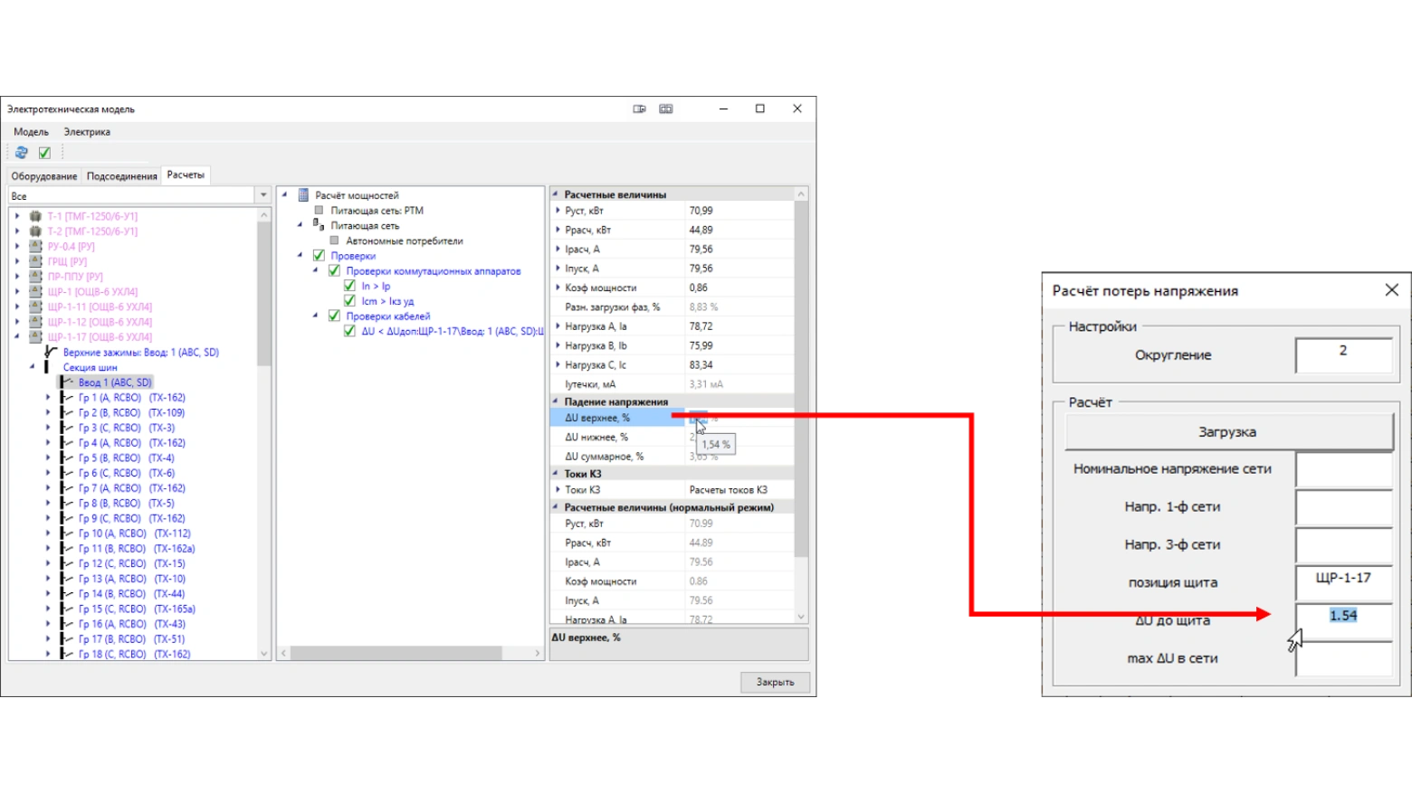Click the green checkmark toolbar icon

[x=44, y=153]
